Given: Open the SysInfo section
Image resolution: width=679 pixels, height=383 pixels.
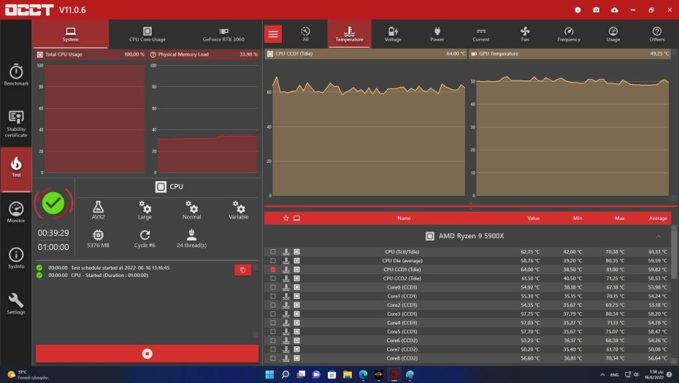Looking at the screenshot, I should coord(16,257).
